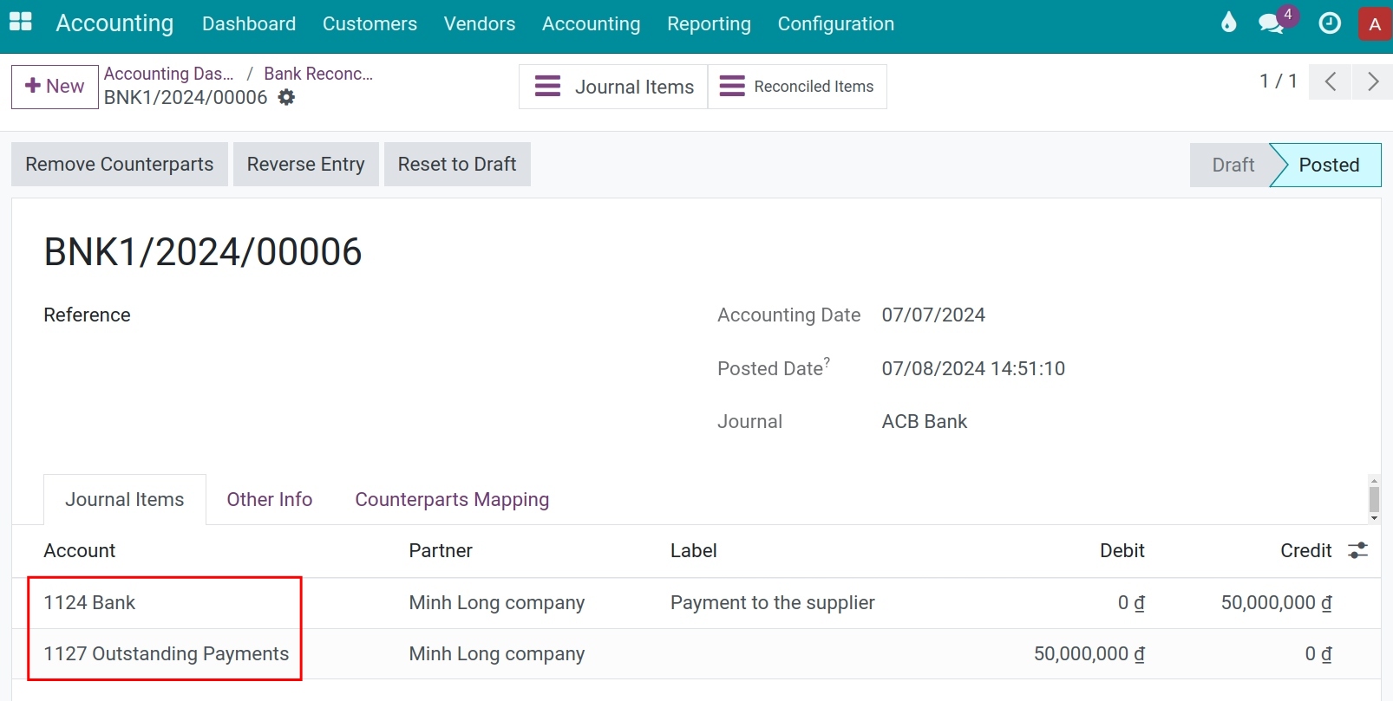This screenshot has width=1393, height=701.
Task: Open the clock activities icon
Action: pyautogui.click(x=1330, y=23)
